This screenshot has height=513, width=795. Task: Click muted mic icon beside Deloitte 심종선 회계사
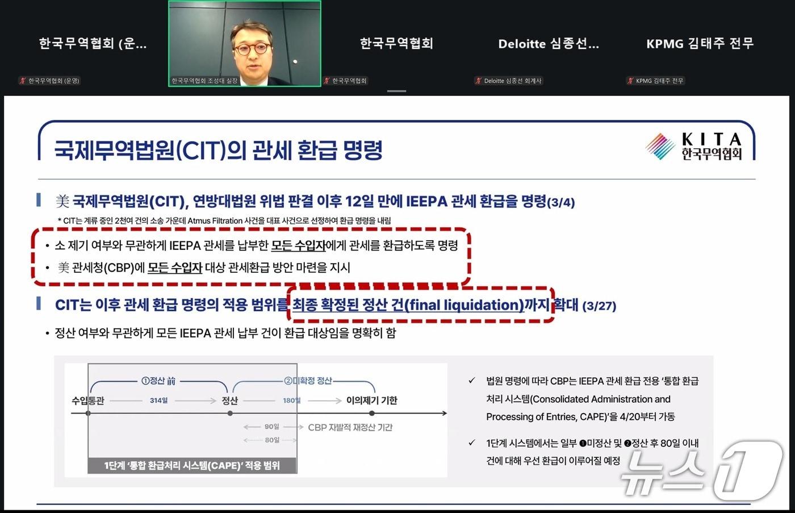478,81
